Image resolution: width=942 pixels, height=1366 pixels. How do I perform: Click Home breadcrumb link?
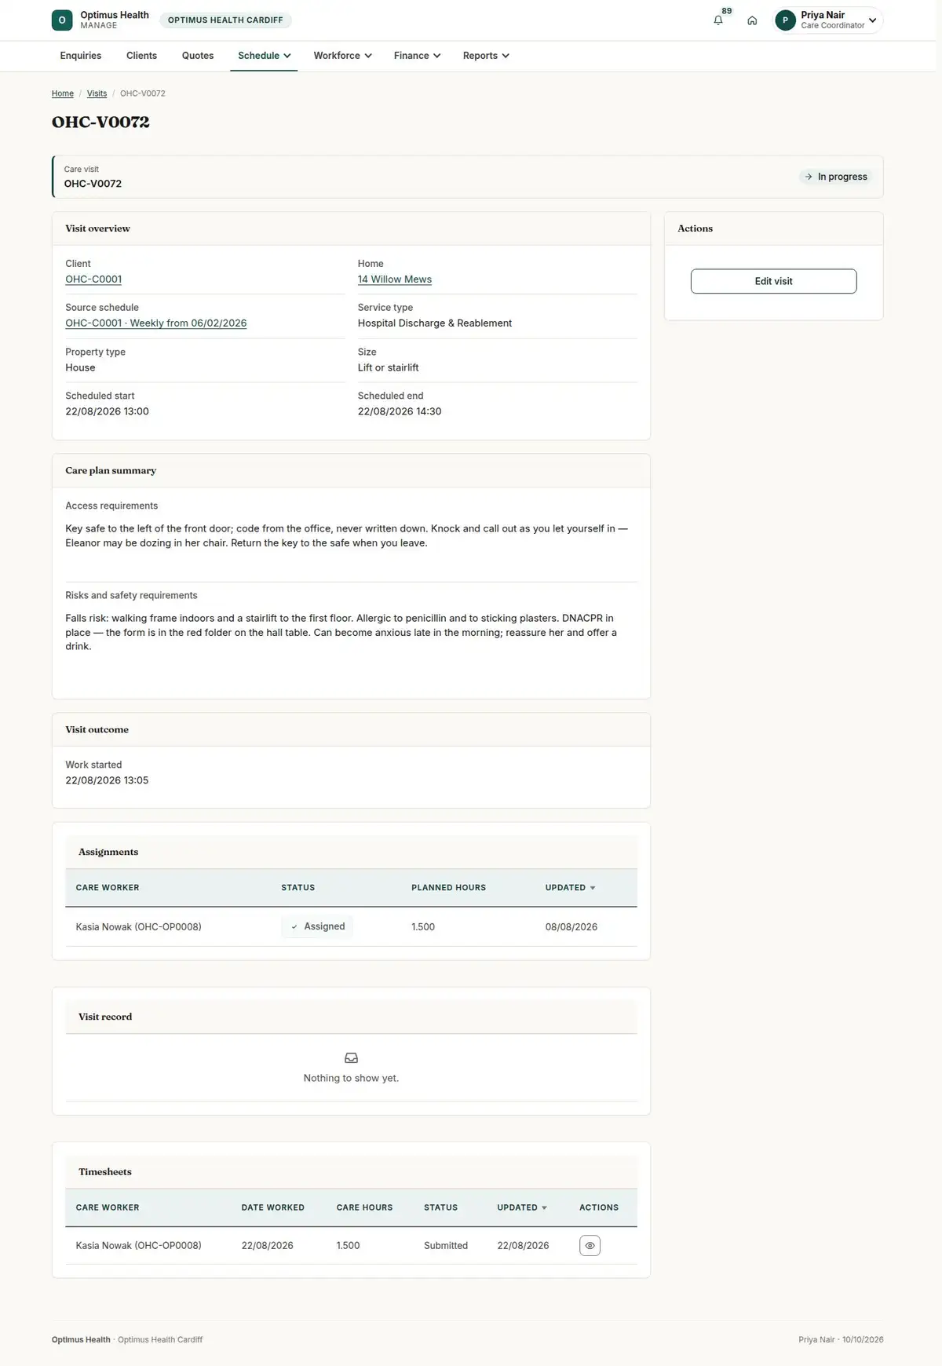[63, 93]
